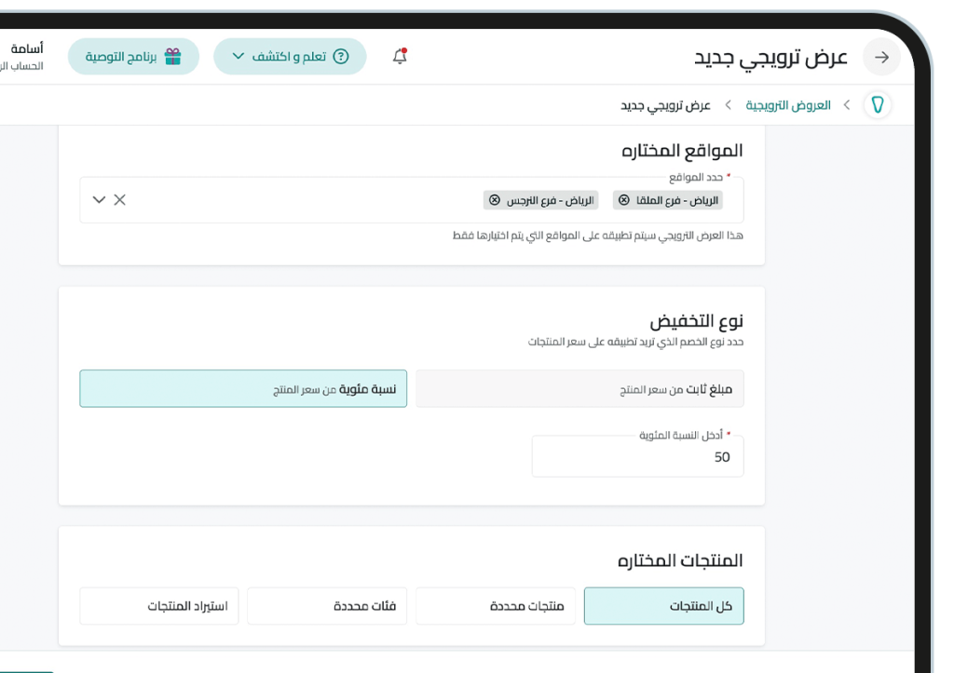Open the referral program gift icon
The image size is (954, 673).
pos(172,56)
